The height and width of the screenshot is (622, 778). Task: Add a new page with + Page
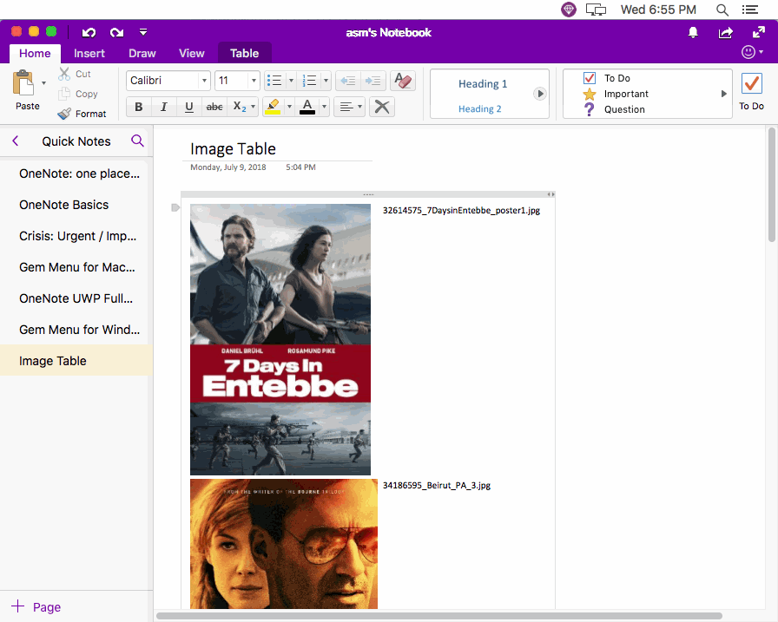[36, 606]
